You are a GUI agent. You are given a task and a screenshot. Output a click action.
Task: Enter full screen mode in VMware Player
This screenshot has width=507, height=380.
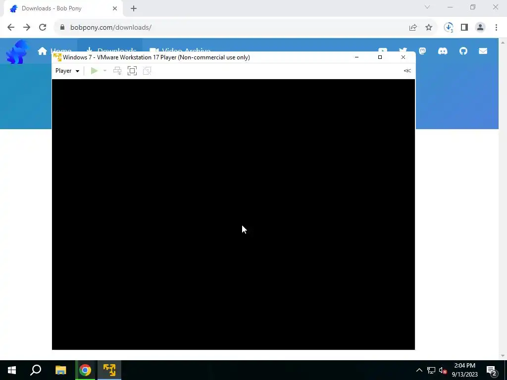click(x=132, y=71)
